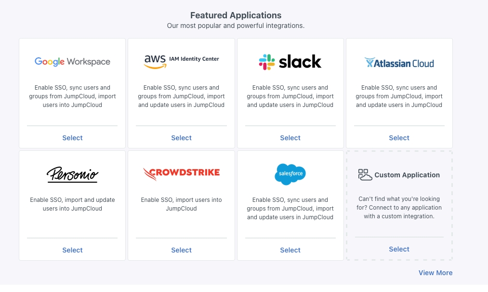The image size is (488, 292).
Task: Click the CrowdStrike logo
Action: click(181, 173)
